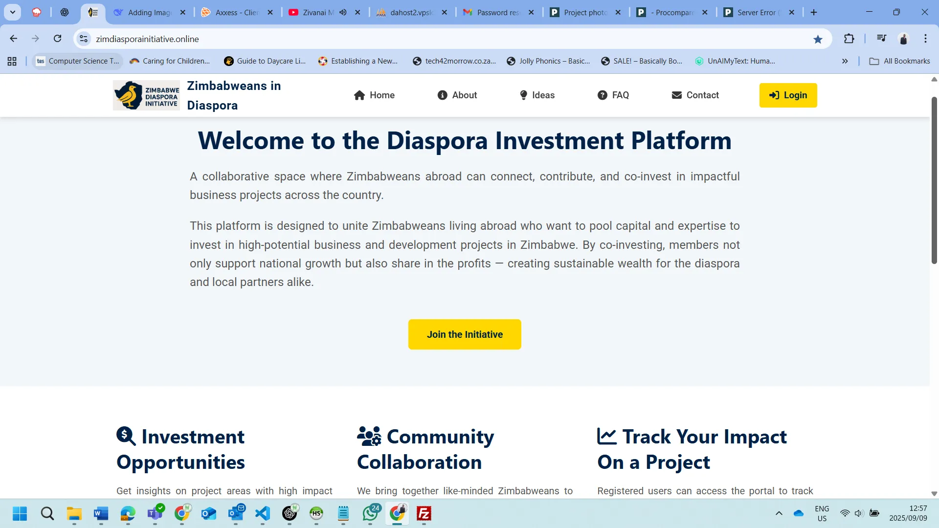The height and width of the screenshot is (528, 939).
Task: Click the page vertical scrollbar thumb
Action: pyautogui.click(x=934, y=181)
